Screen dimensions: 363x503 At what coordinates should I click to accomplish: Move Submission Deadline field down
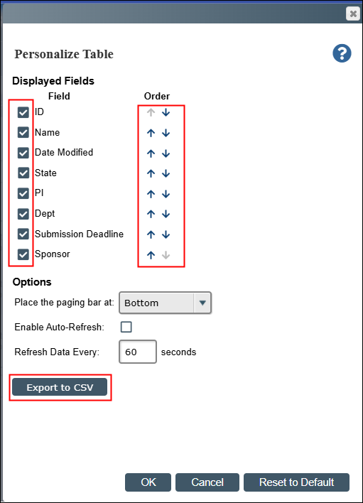(166, 234)
